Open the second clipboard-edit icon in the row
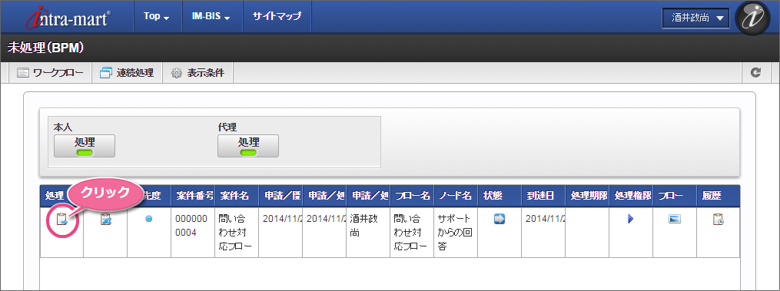The width and height of the screenshot is (780, 291). click(105, 220)
